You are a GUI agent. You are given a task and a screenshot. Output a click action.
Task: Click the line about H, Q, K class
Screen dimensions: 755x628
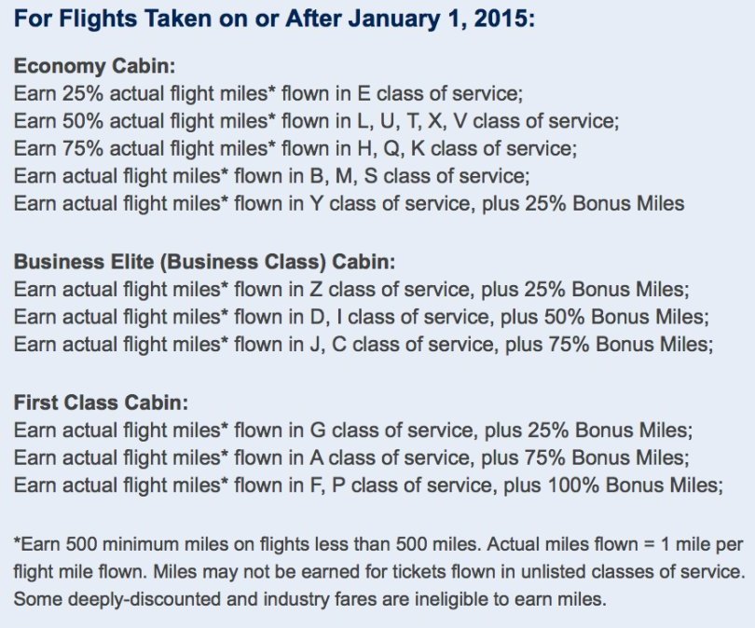pos(295,148)
